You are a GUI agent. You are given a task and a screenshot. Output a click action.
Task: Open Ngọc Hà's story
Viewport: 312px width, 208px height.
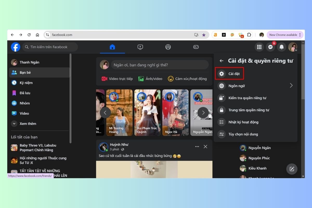pos(175,113)
